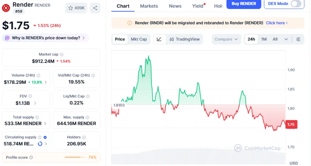Open the News tab
Viewport: 311px width, 166px height.
(175, 6)
